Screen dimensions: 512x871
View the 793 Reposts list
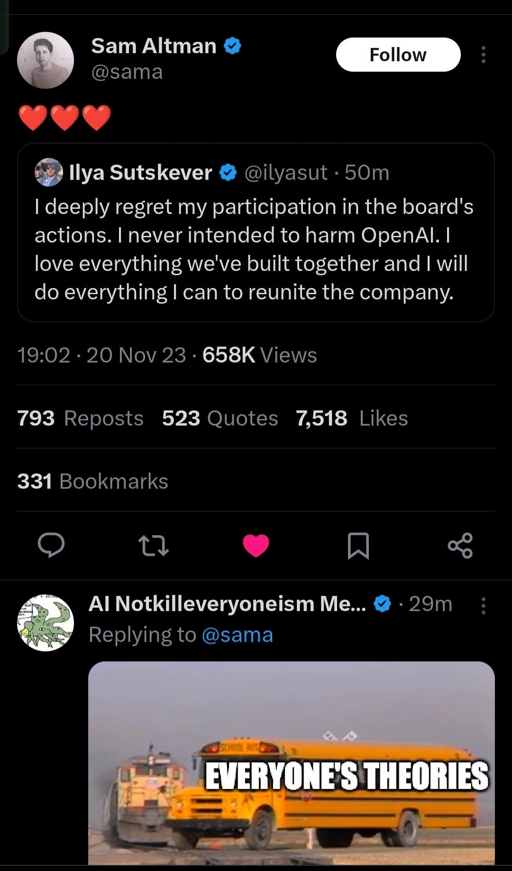80,418
